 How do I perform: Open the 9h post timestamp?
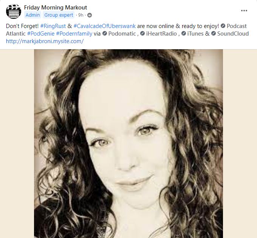(x=81, y=15)
